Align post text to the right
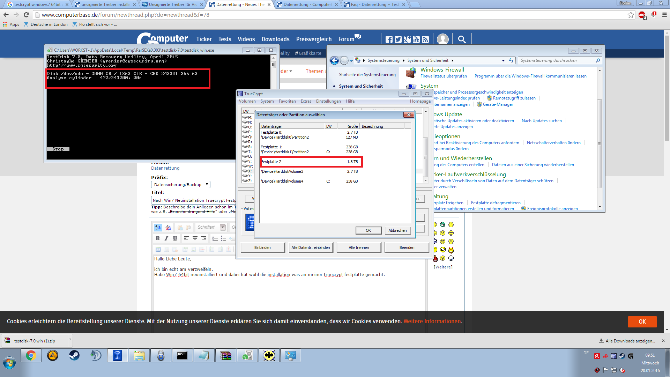Viewport: 670px width, 377px height. coord(203,238)
